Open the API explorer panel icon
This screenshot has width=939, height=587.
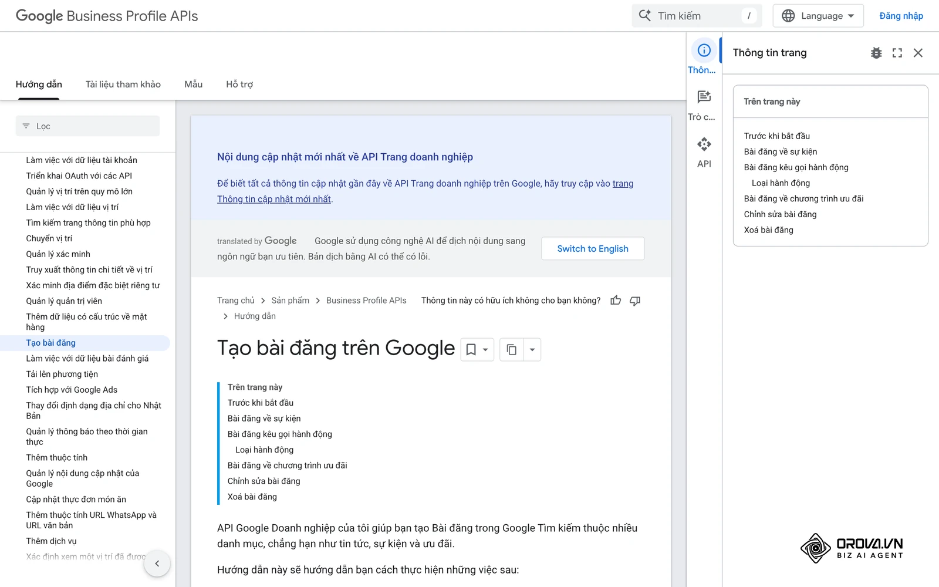(x=704, y=144)
